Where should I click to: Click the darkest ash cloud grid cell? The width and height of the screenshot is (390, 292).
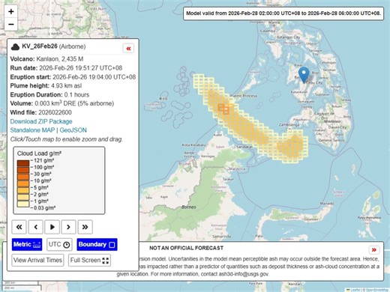tap(226, 110)
